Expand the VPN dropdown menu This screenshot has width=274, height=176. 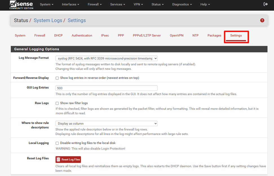coord(138,4)
